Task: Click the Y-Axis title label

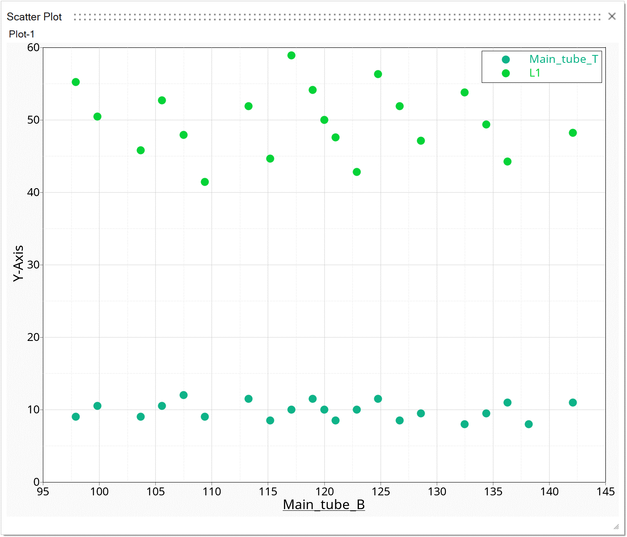Action: pos(18,264)
